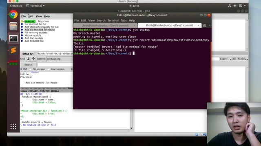Click the terminal window vertical scrollbar

pyautogui.click(x=211, y=72)
